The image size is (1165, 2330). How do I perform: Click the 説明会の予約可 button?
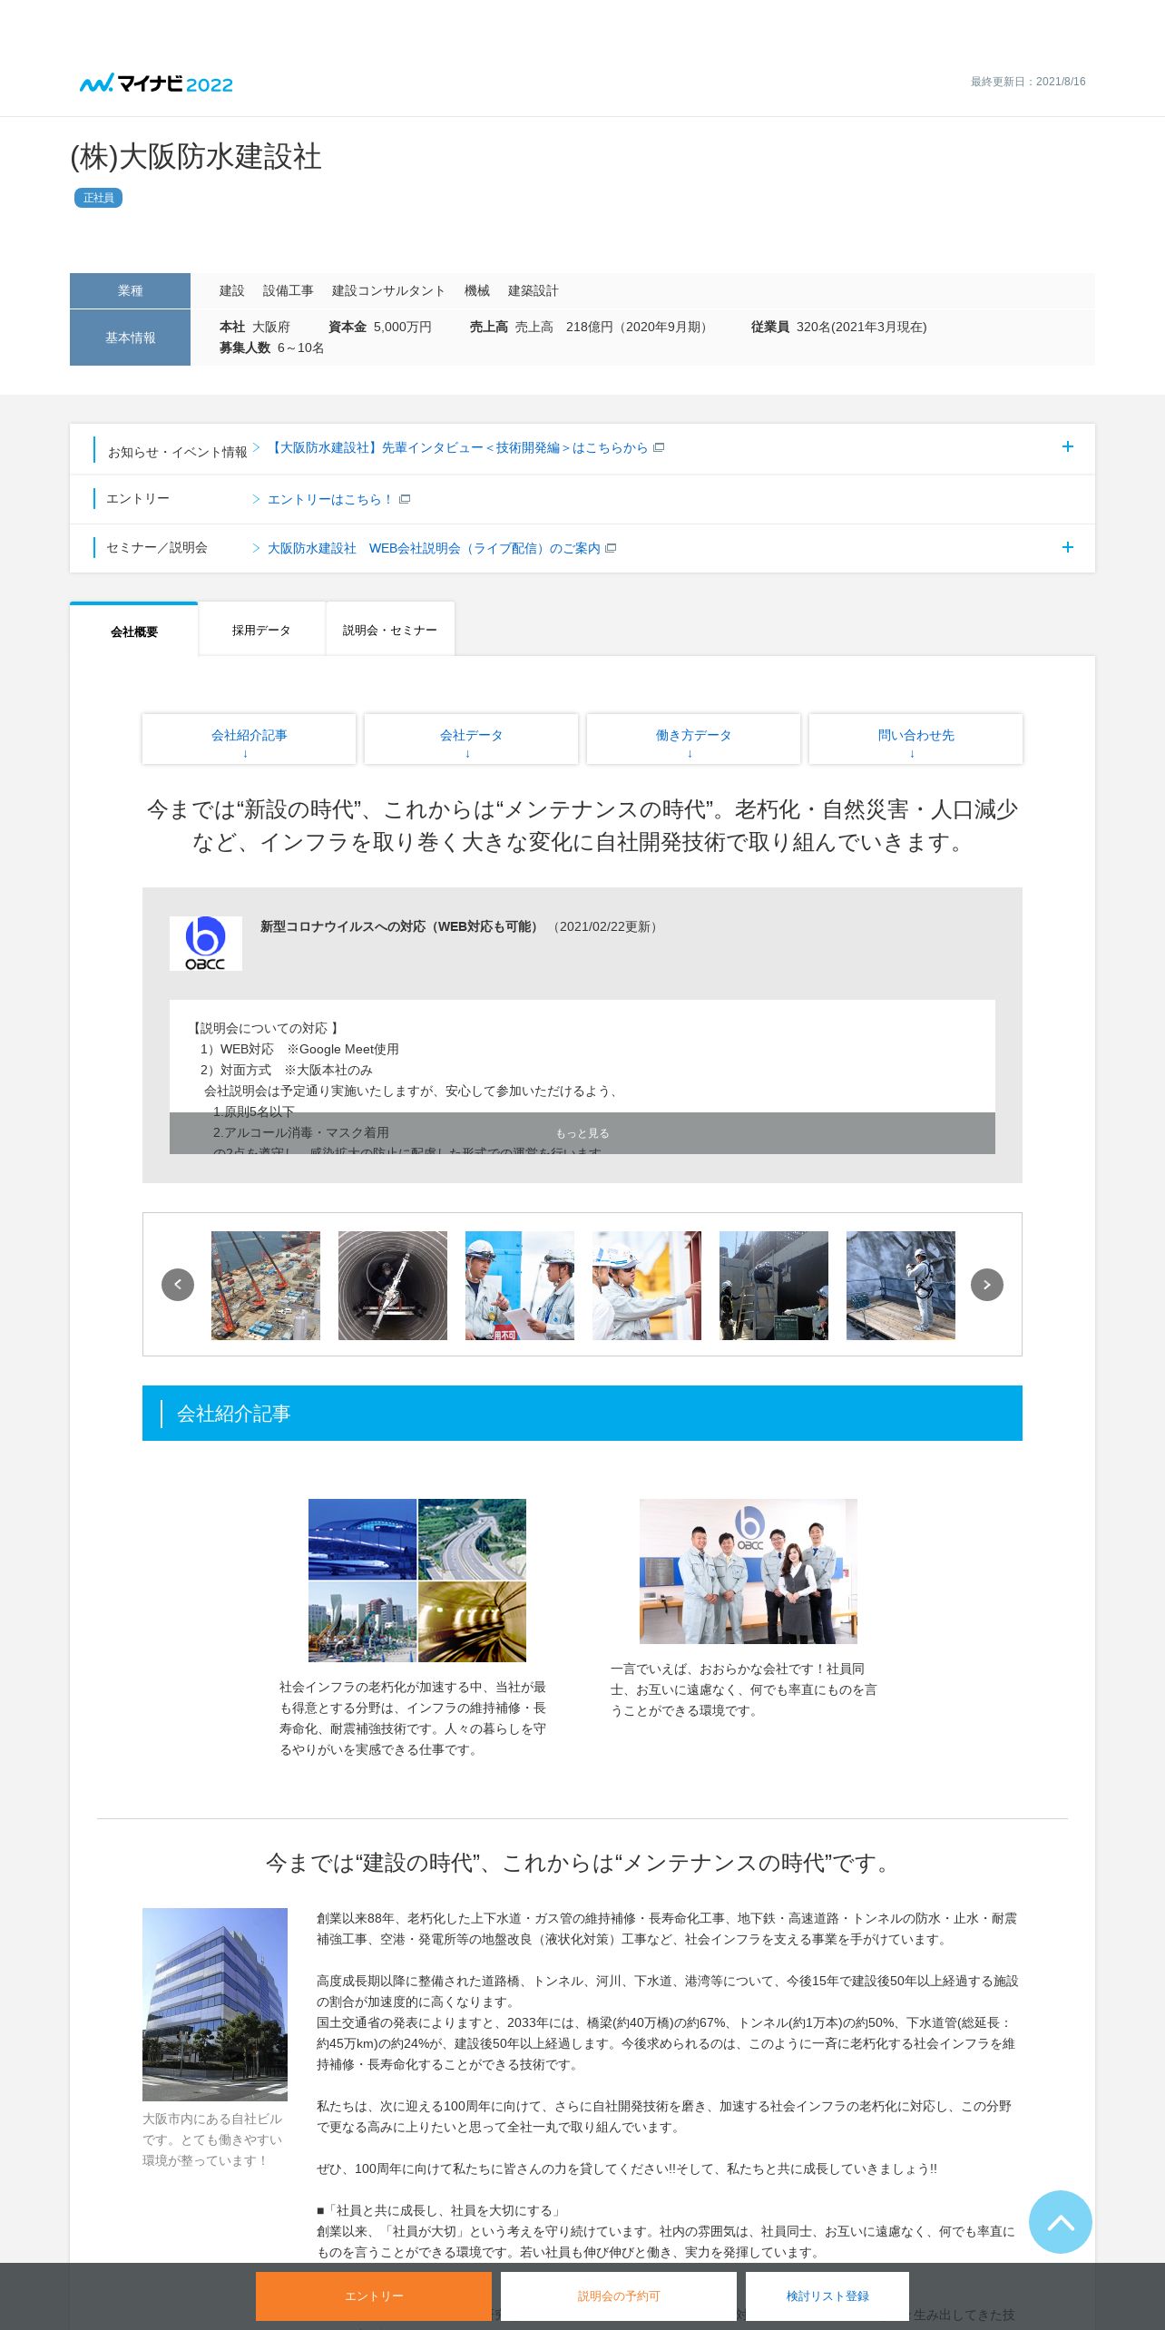click(619, 2296)
